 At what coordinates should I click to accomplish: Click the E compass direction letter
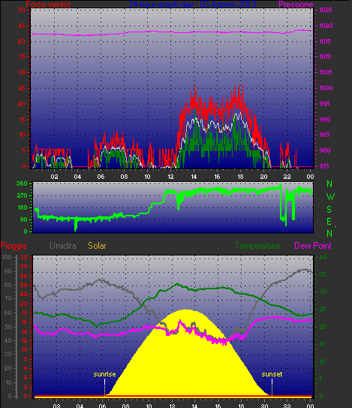click(x=329, y=222)
